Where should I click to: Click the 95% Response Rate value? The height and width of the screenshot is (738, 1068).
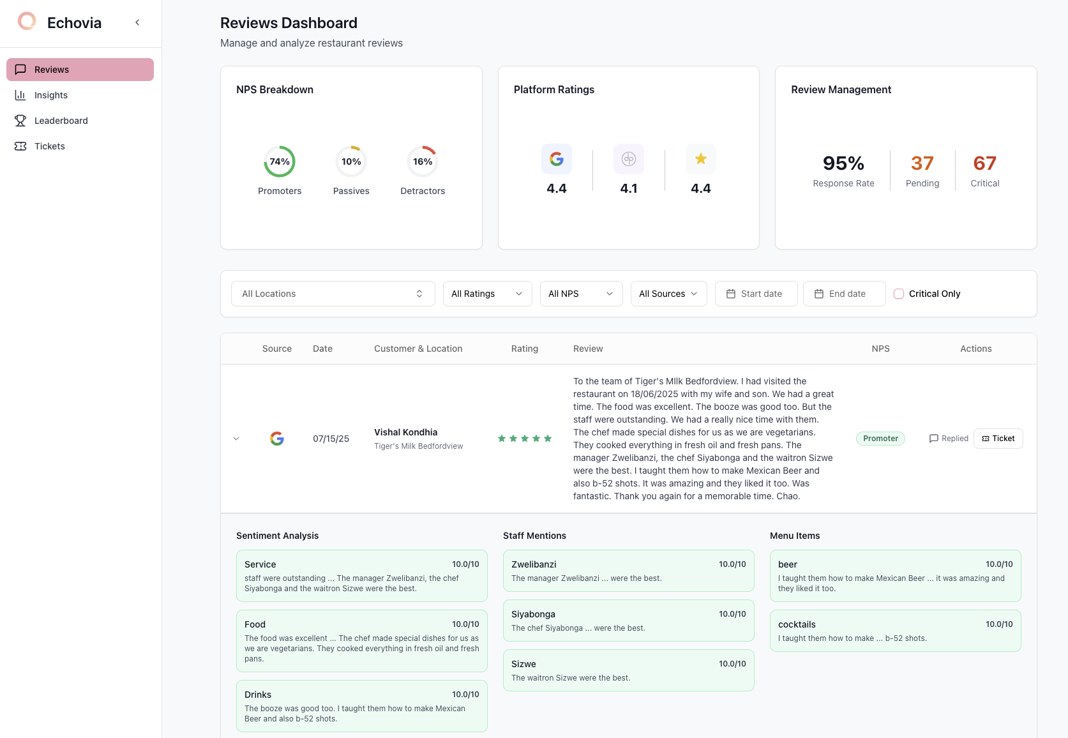843,163
